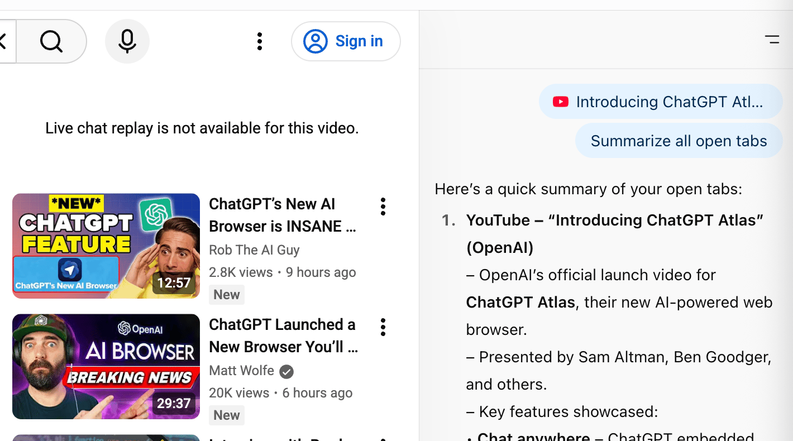This screenshot has width=793, height=441.
Task: Click the New badge under Matt Wolfe video
Action: 227,415
